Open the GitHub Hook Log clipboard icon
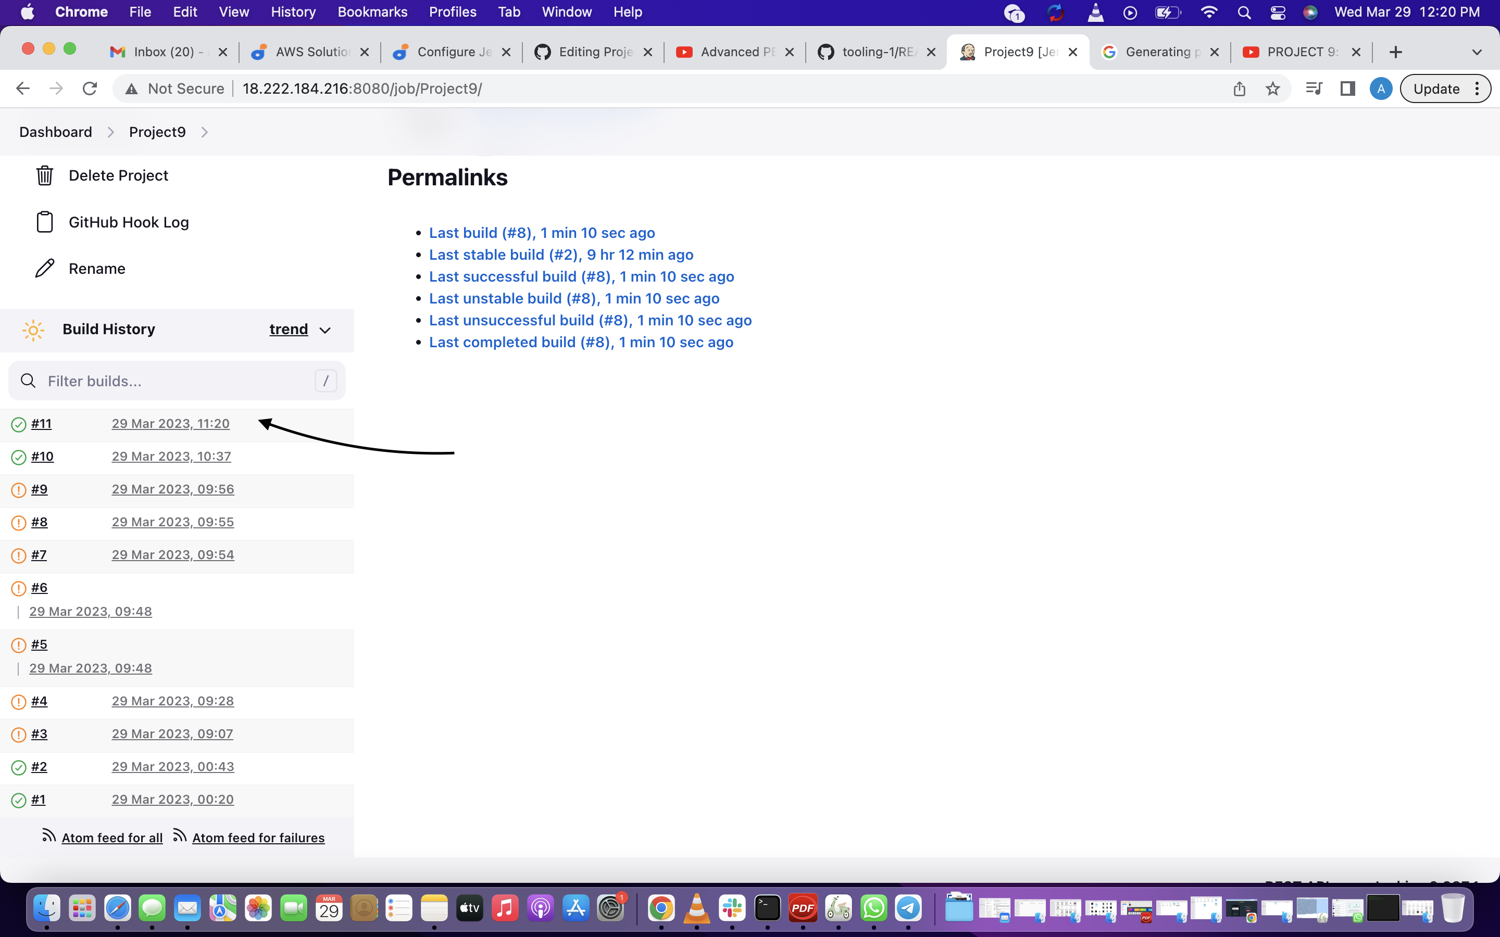The width and height of the screenshot is (1500, 937). [x=44, y=222]
